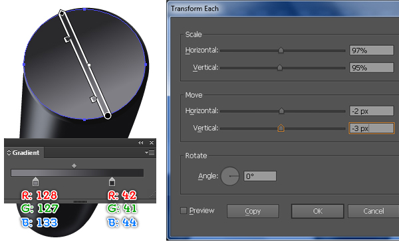
Task: Expand panel options via arrows beside Gradient
Action: point(9,153)
